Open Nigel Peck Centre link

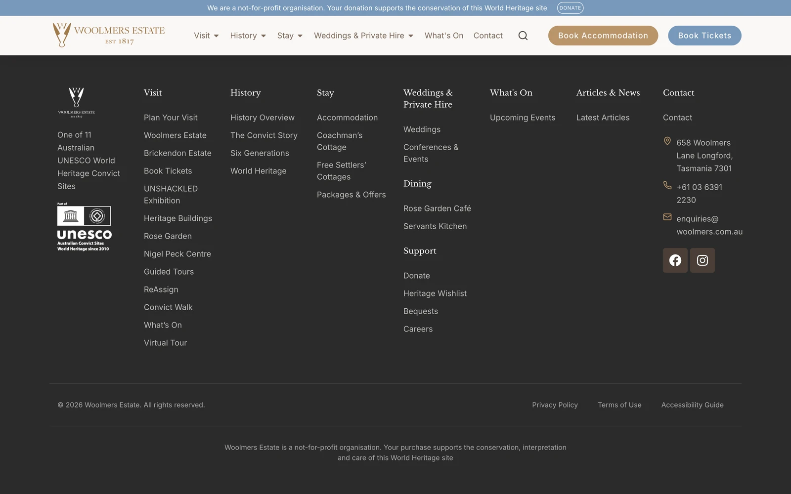tap(177, 254)
